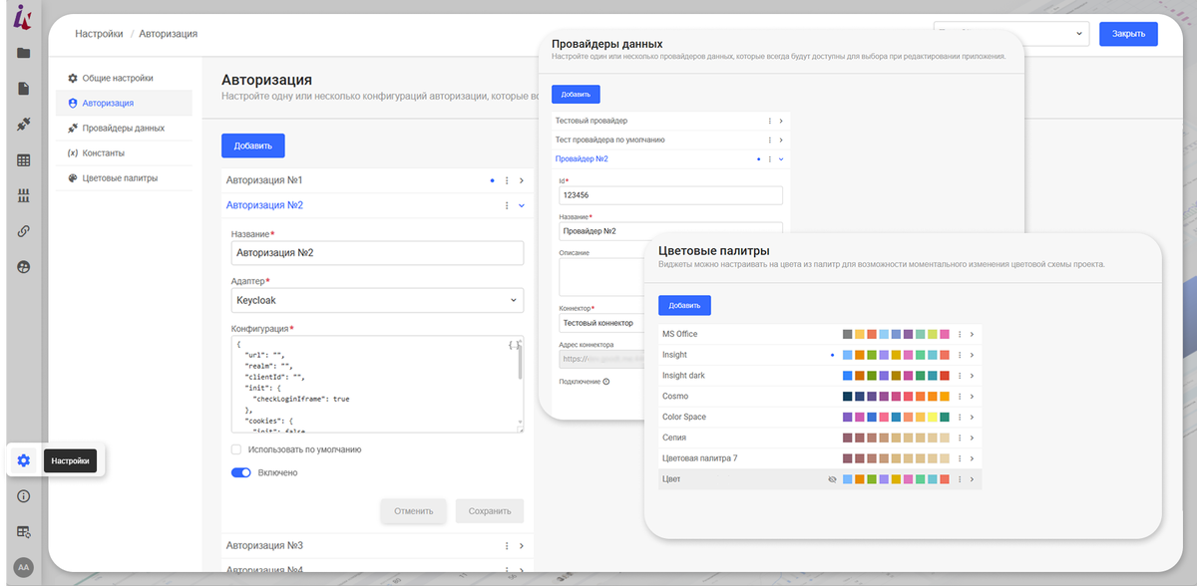
Task: Click first dark navy swatch of Cosmo palette
Action: click(848, 397)
